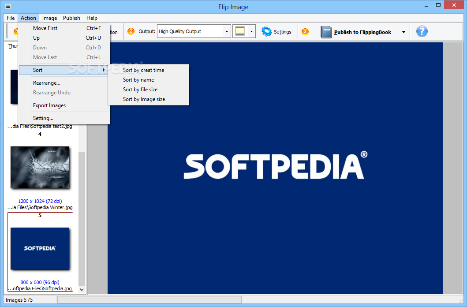Maximize the Flip Image window
The image size is (467, 307).
coord(438,5)
